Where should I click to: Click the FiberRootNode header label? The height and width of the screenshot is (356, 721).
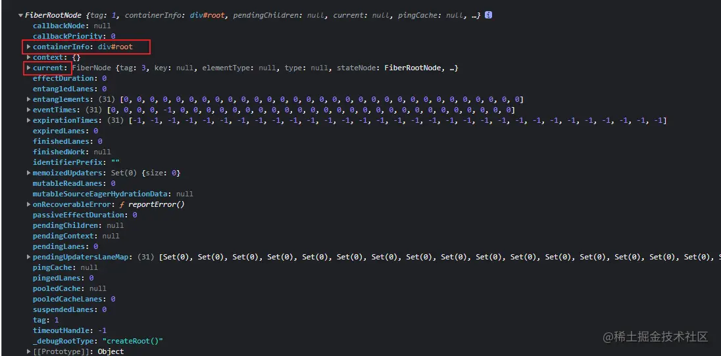(53, 15)
